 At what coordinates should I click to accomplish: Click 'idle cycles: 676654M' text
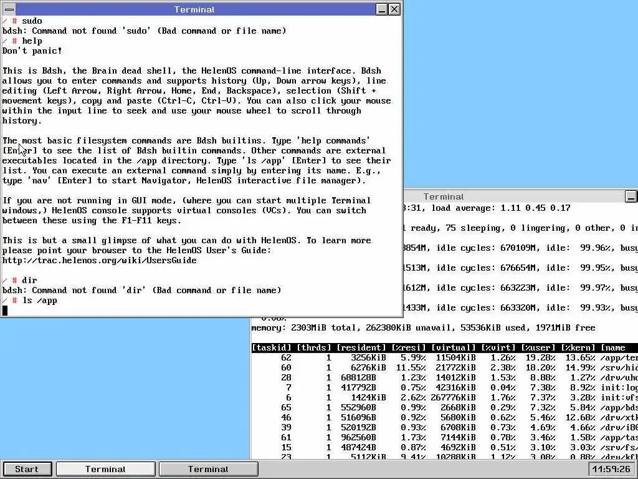tap(486, 268)
